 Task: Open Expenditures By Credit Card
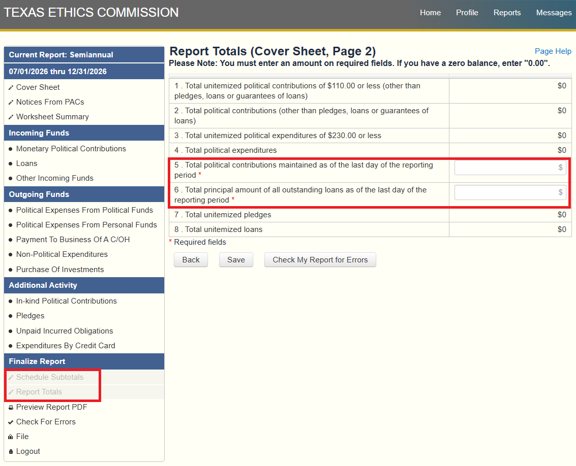coord(66,346)
